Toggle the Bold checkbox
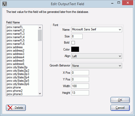The height and width of the screenshot is (116, 135). pyautogui.click(x=73, y=43)
